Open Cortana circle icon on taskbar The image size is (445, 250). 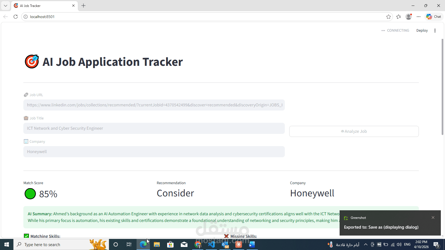[x=116, y=244]
